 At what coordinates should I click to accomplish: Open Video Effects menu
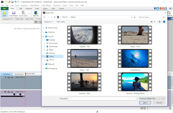point(35,5)
